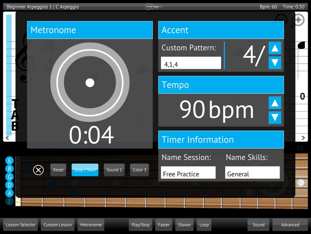
Task: Open Metronome from the bottom toolbar
Action: [x=91, y=225]
